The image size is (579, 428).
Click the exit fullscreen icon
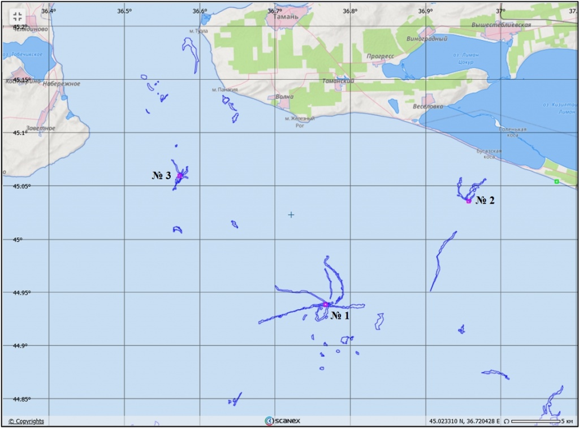[17, 16]
